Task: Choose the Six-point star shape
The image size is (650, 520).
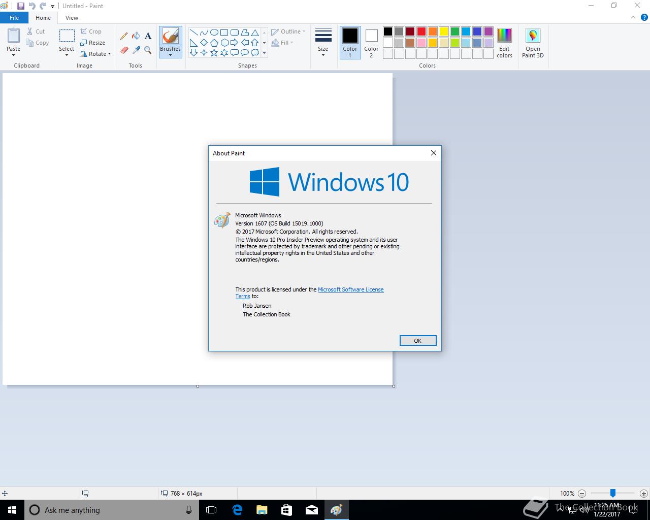Action: point(224,53)
